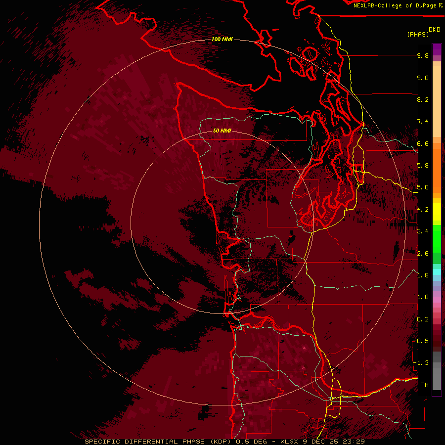This screenshot has width=445, height=445.
Task: Click the 7.4 value on the color scale
Action: pos(423,122)
